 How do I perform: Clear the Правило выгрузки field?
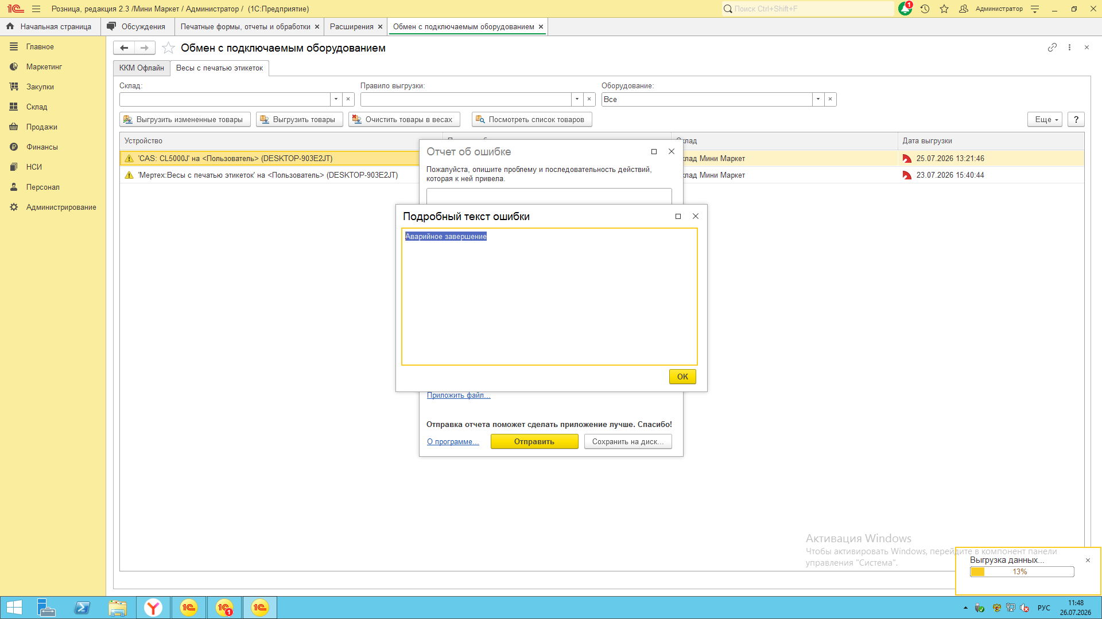(589, 100)
